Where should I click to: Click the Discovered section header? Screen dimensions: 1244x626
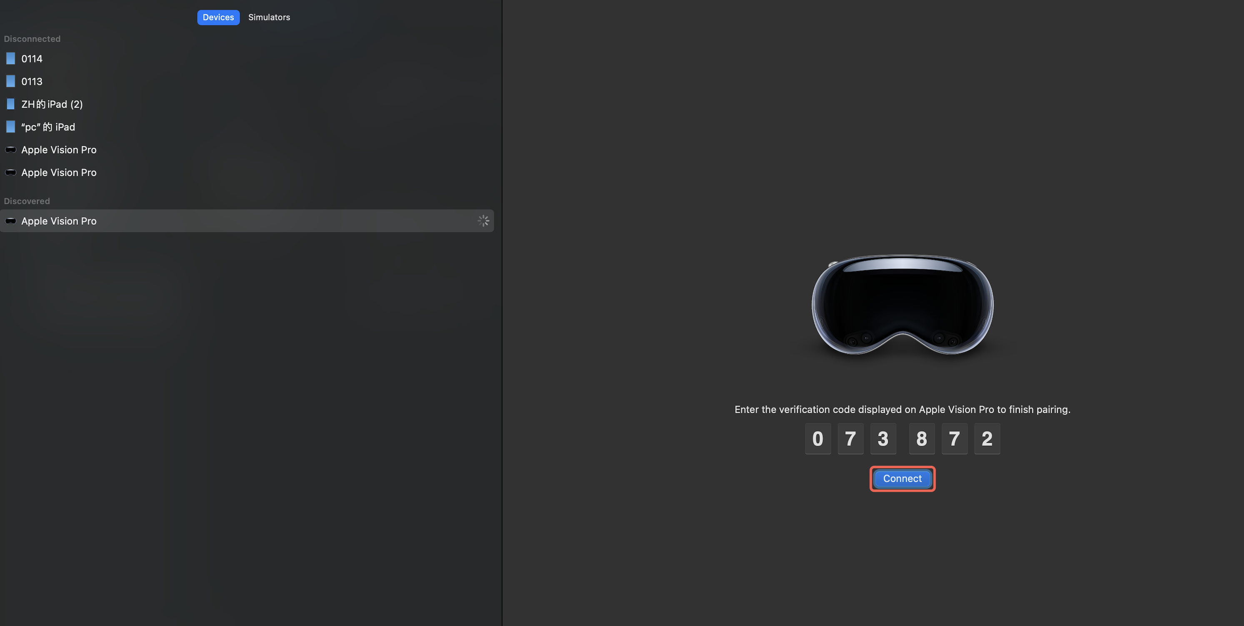pos(27,201)
